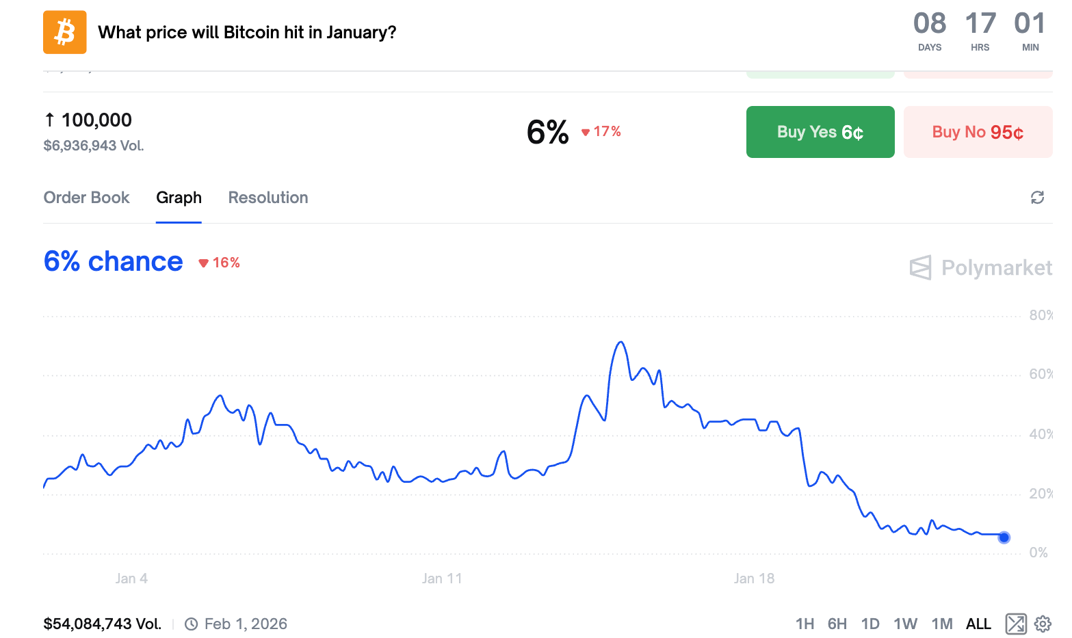
Task: Refresh the chart using the refresh icon
Action: 1037,198
